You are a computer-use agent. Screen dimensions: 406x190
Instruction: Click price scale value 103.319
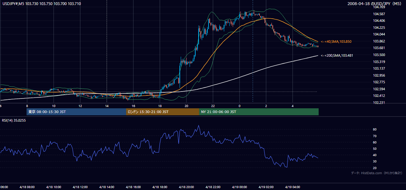pyautogui.click(x=379, y=62)
